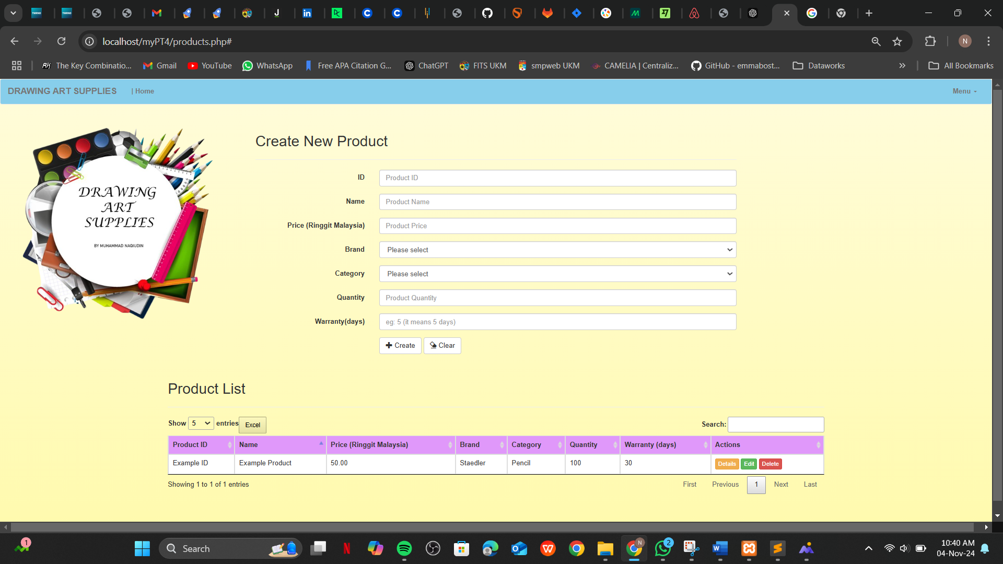Open new browser tab with plus icon

(869, 13)
